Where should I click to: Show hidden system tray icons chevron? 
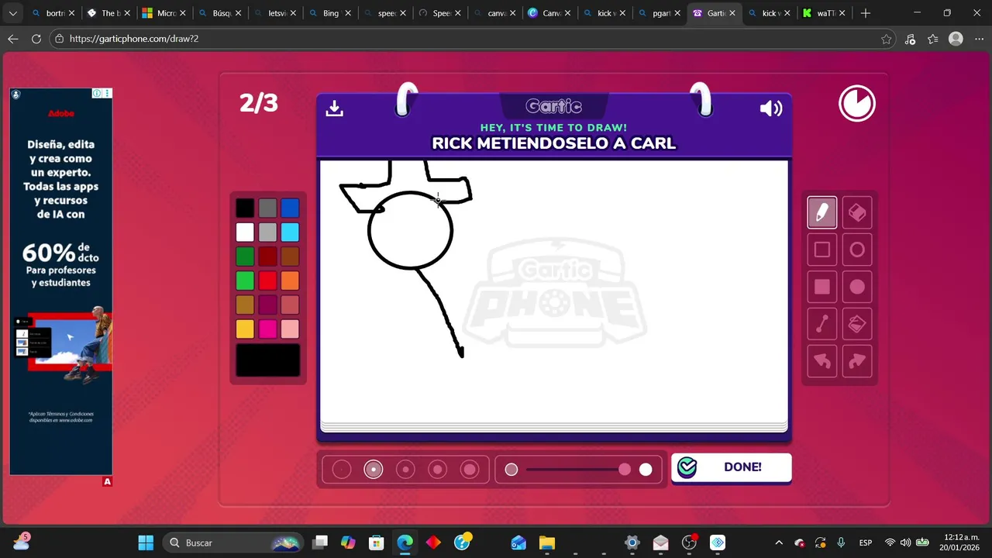tap(779, 542)
